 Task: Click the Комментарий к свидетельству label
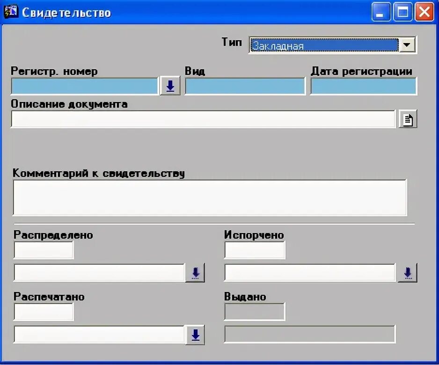99,173
